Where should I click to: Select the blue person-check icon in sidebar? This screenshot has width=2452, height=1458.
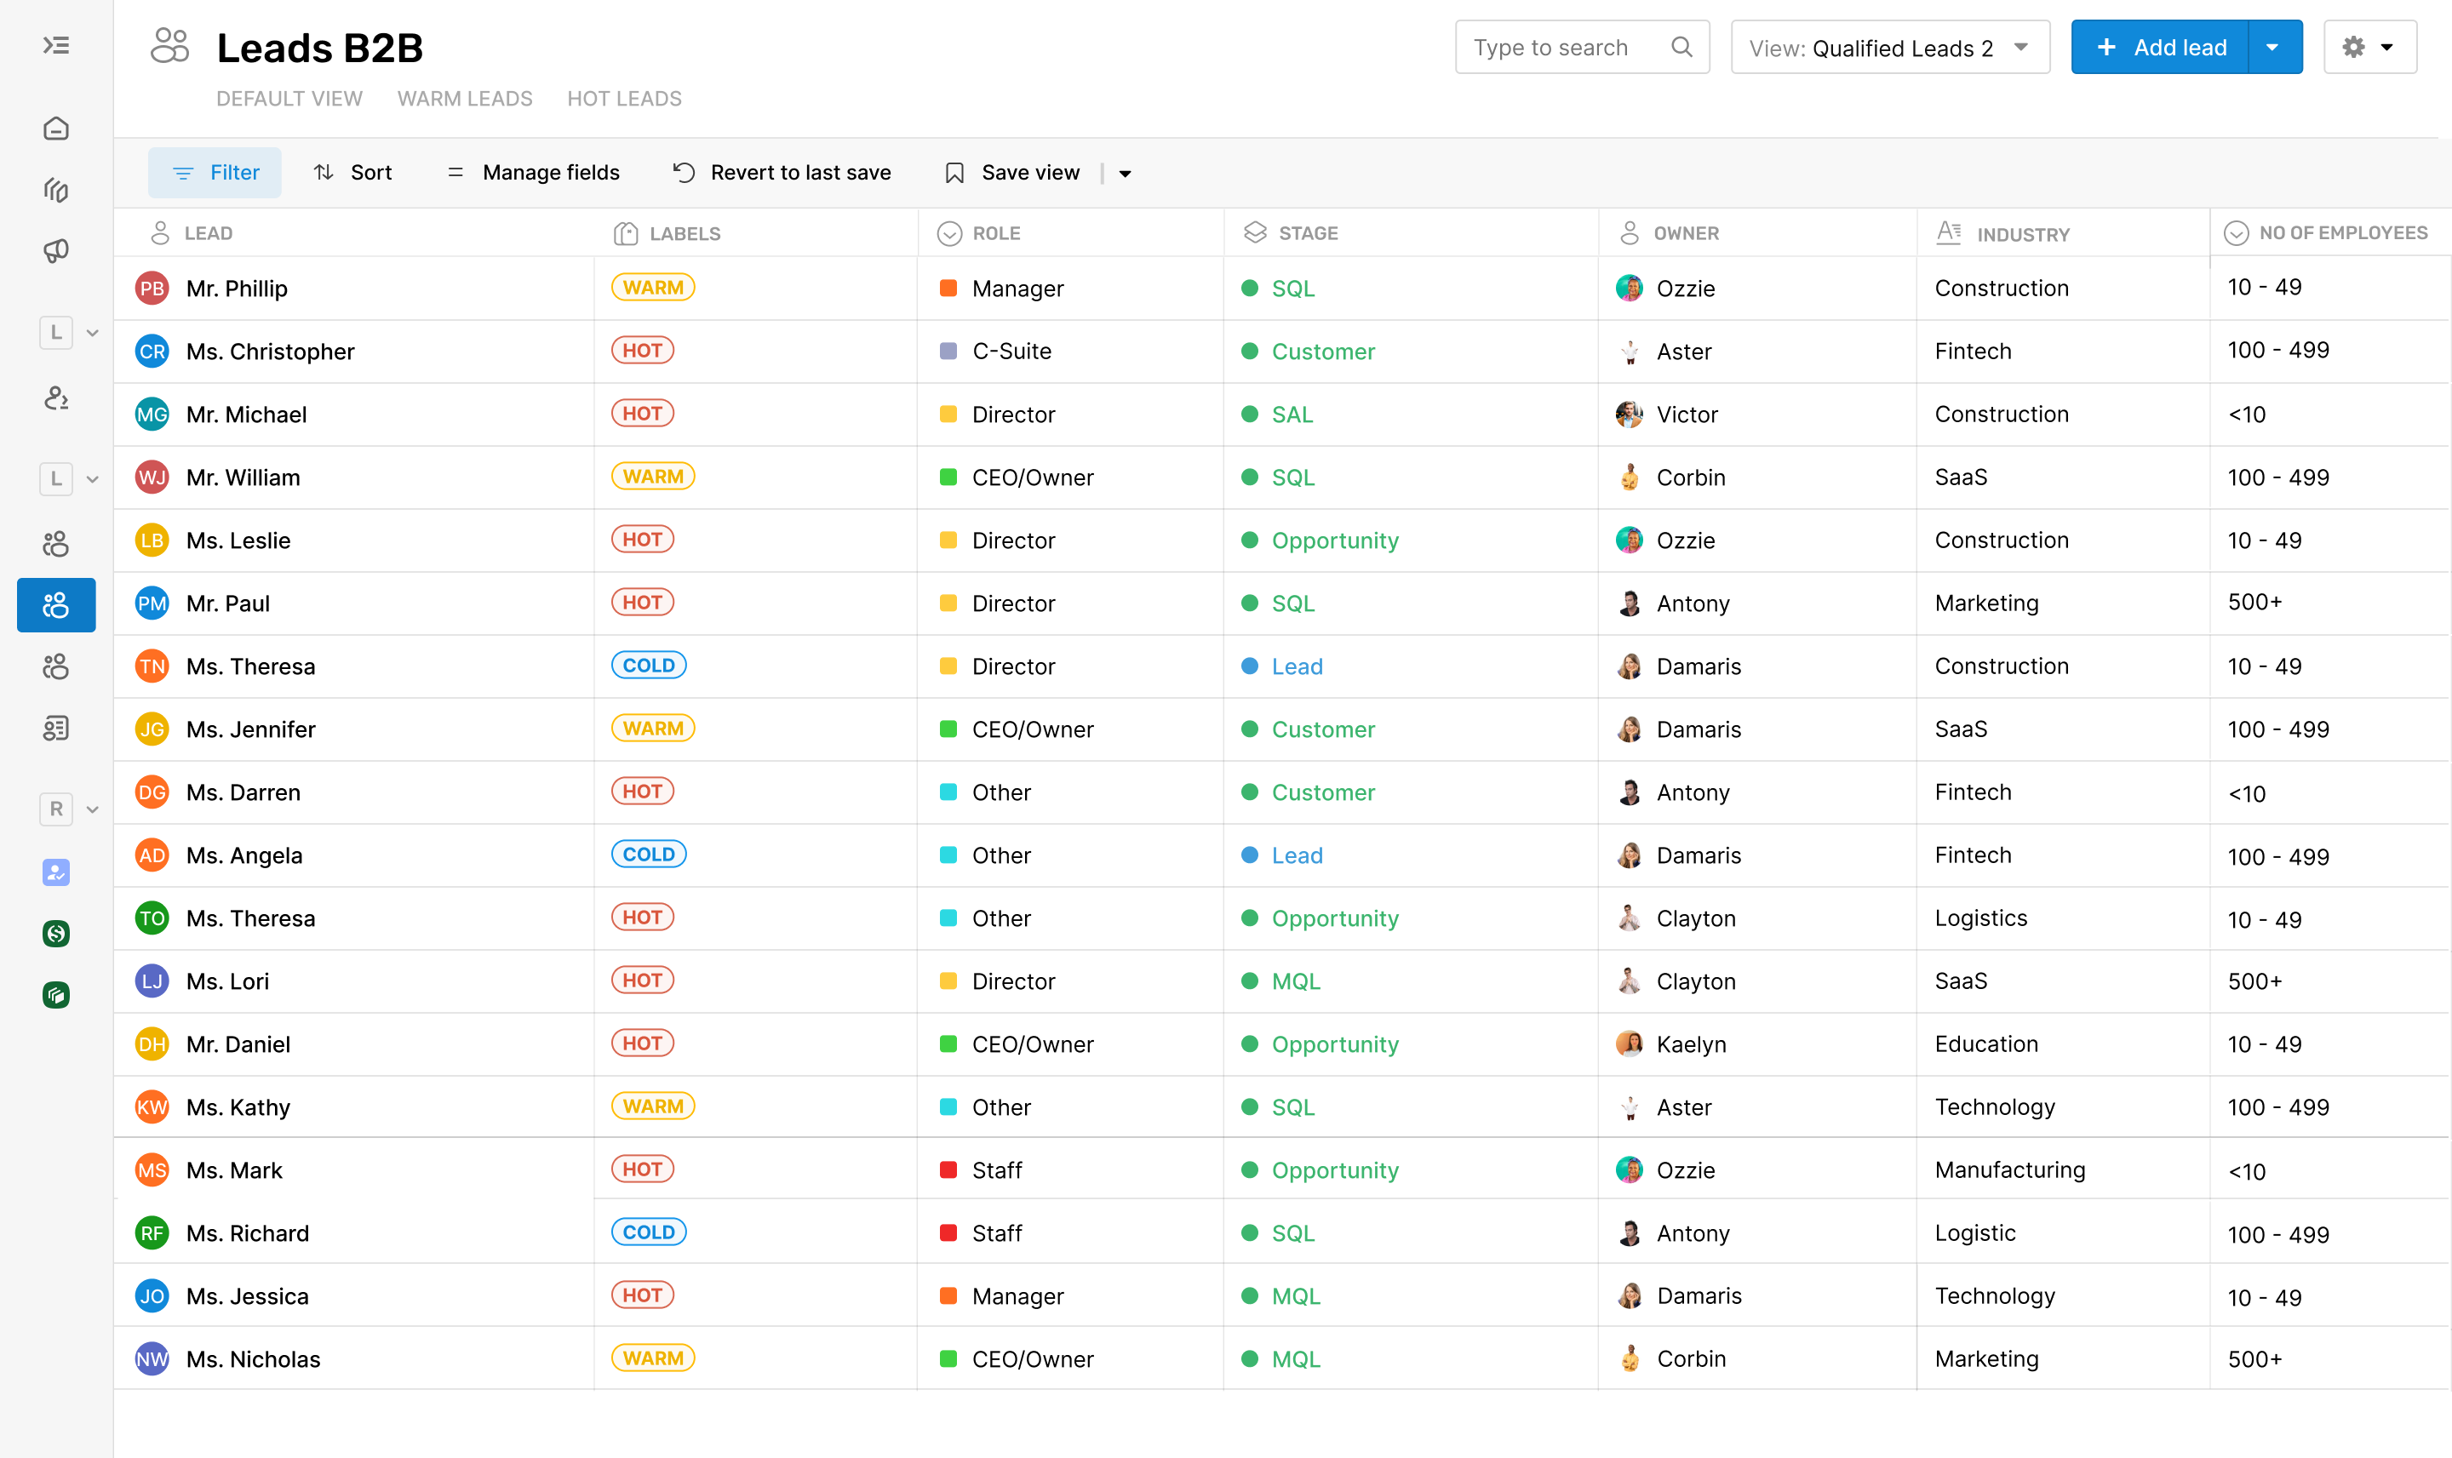click(x=56, y=872)
